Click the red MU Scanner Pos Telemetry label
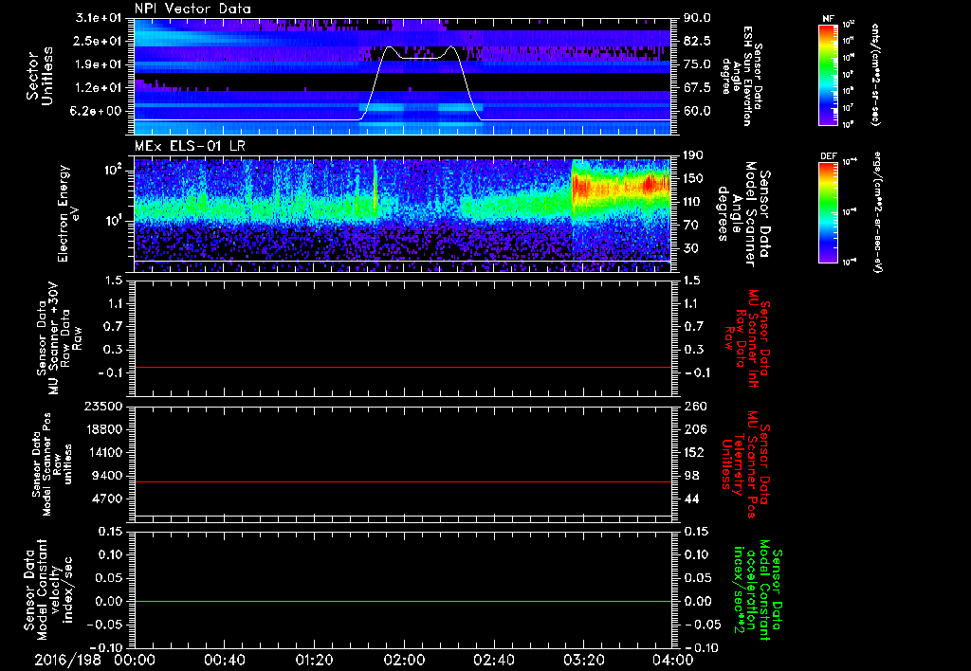The image size is (971, 671). pyautogui.click(x=746, y=464)
